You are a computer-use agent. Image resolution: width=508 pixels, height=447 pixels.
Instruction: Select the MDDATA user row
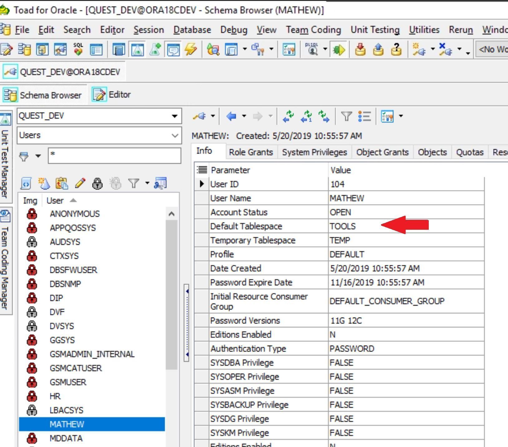tap(92, 438)
